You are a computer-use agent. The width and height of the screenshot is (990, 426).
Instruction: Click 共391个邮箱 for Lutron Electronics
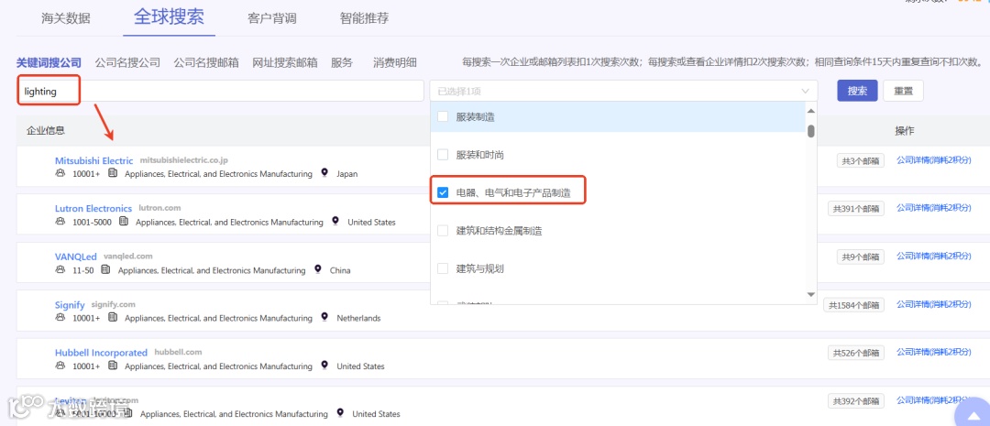coord(856,209)
